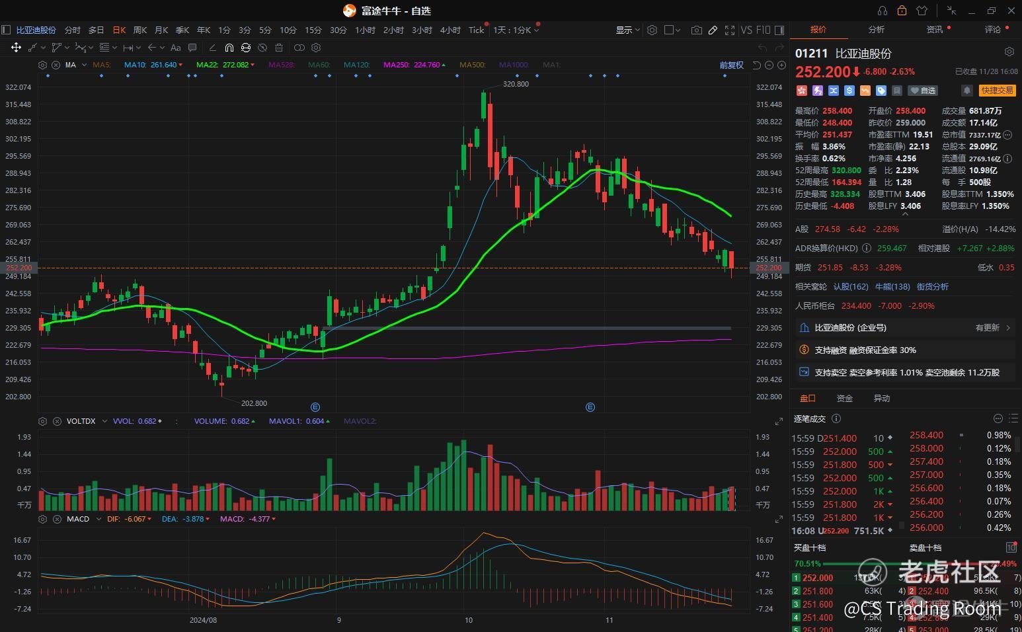Open F10 company information
This screenshot has height=632, width=1022.
click(x=764, y=30)
